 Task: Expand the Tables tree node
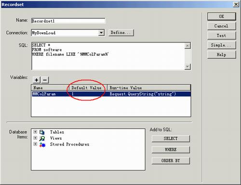[35, 132]
